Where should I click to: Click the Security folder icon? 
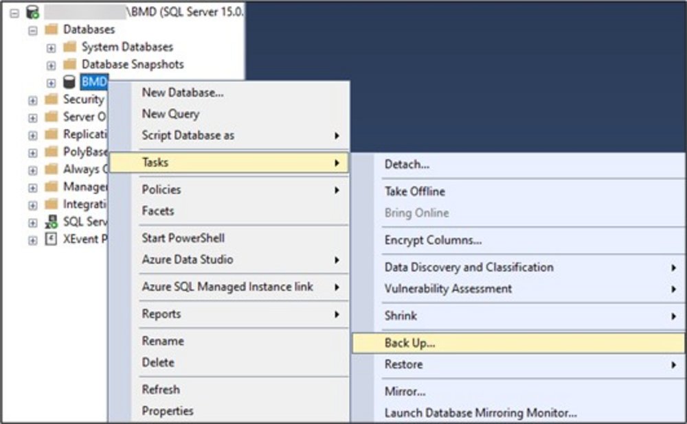tap(51, 99)
